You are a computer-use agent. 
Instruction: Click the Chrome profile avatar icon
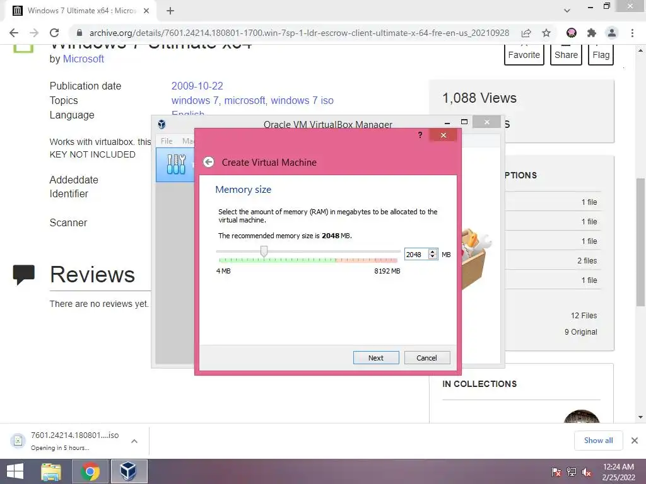click(612, 33)
